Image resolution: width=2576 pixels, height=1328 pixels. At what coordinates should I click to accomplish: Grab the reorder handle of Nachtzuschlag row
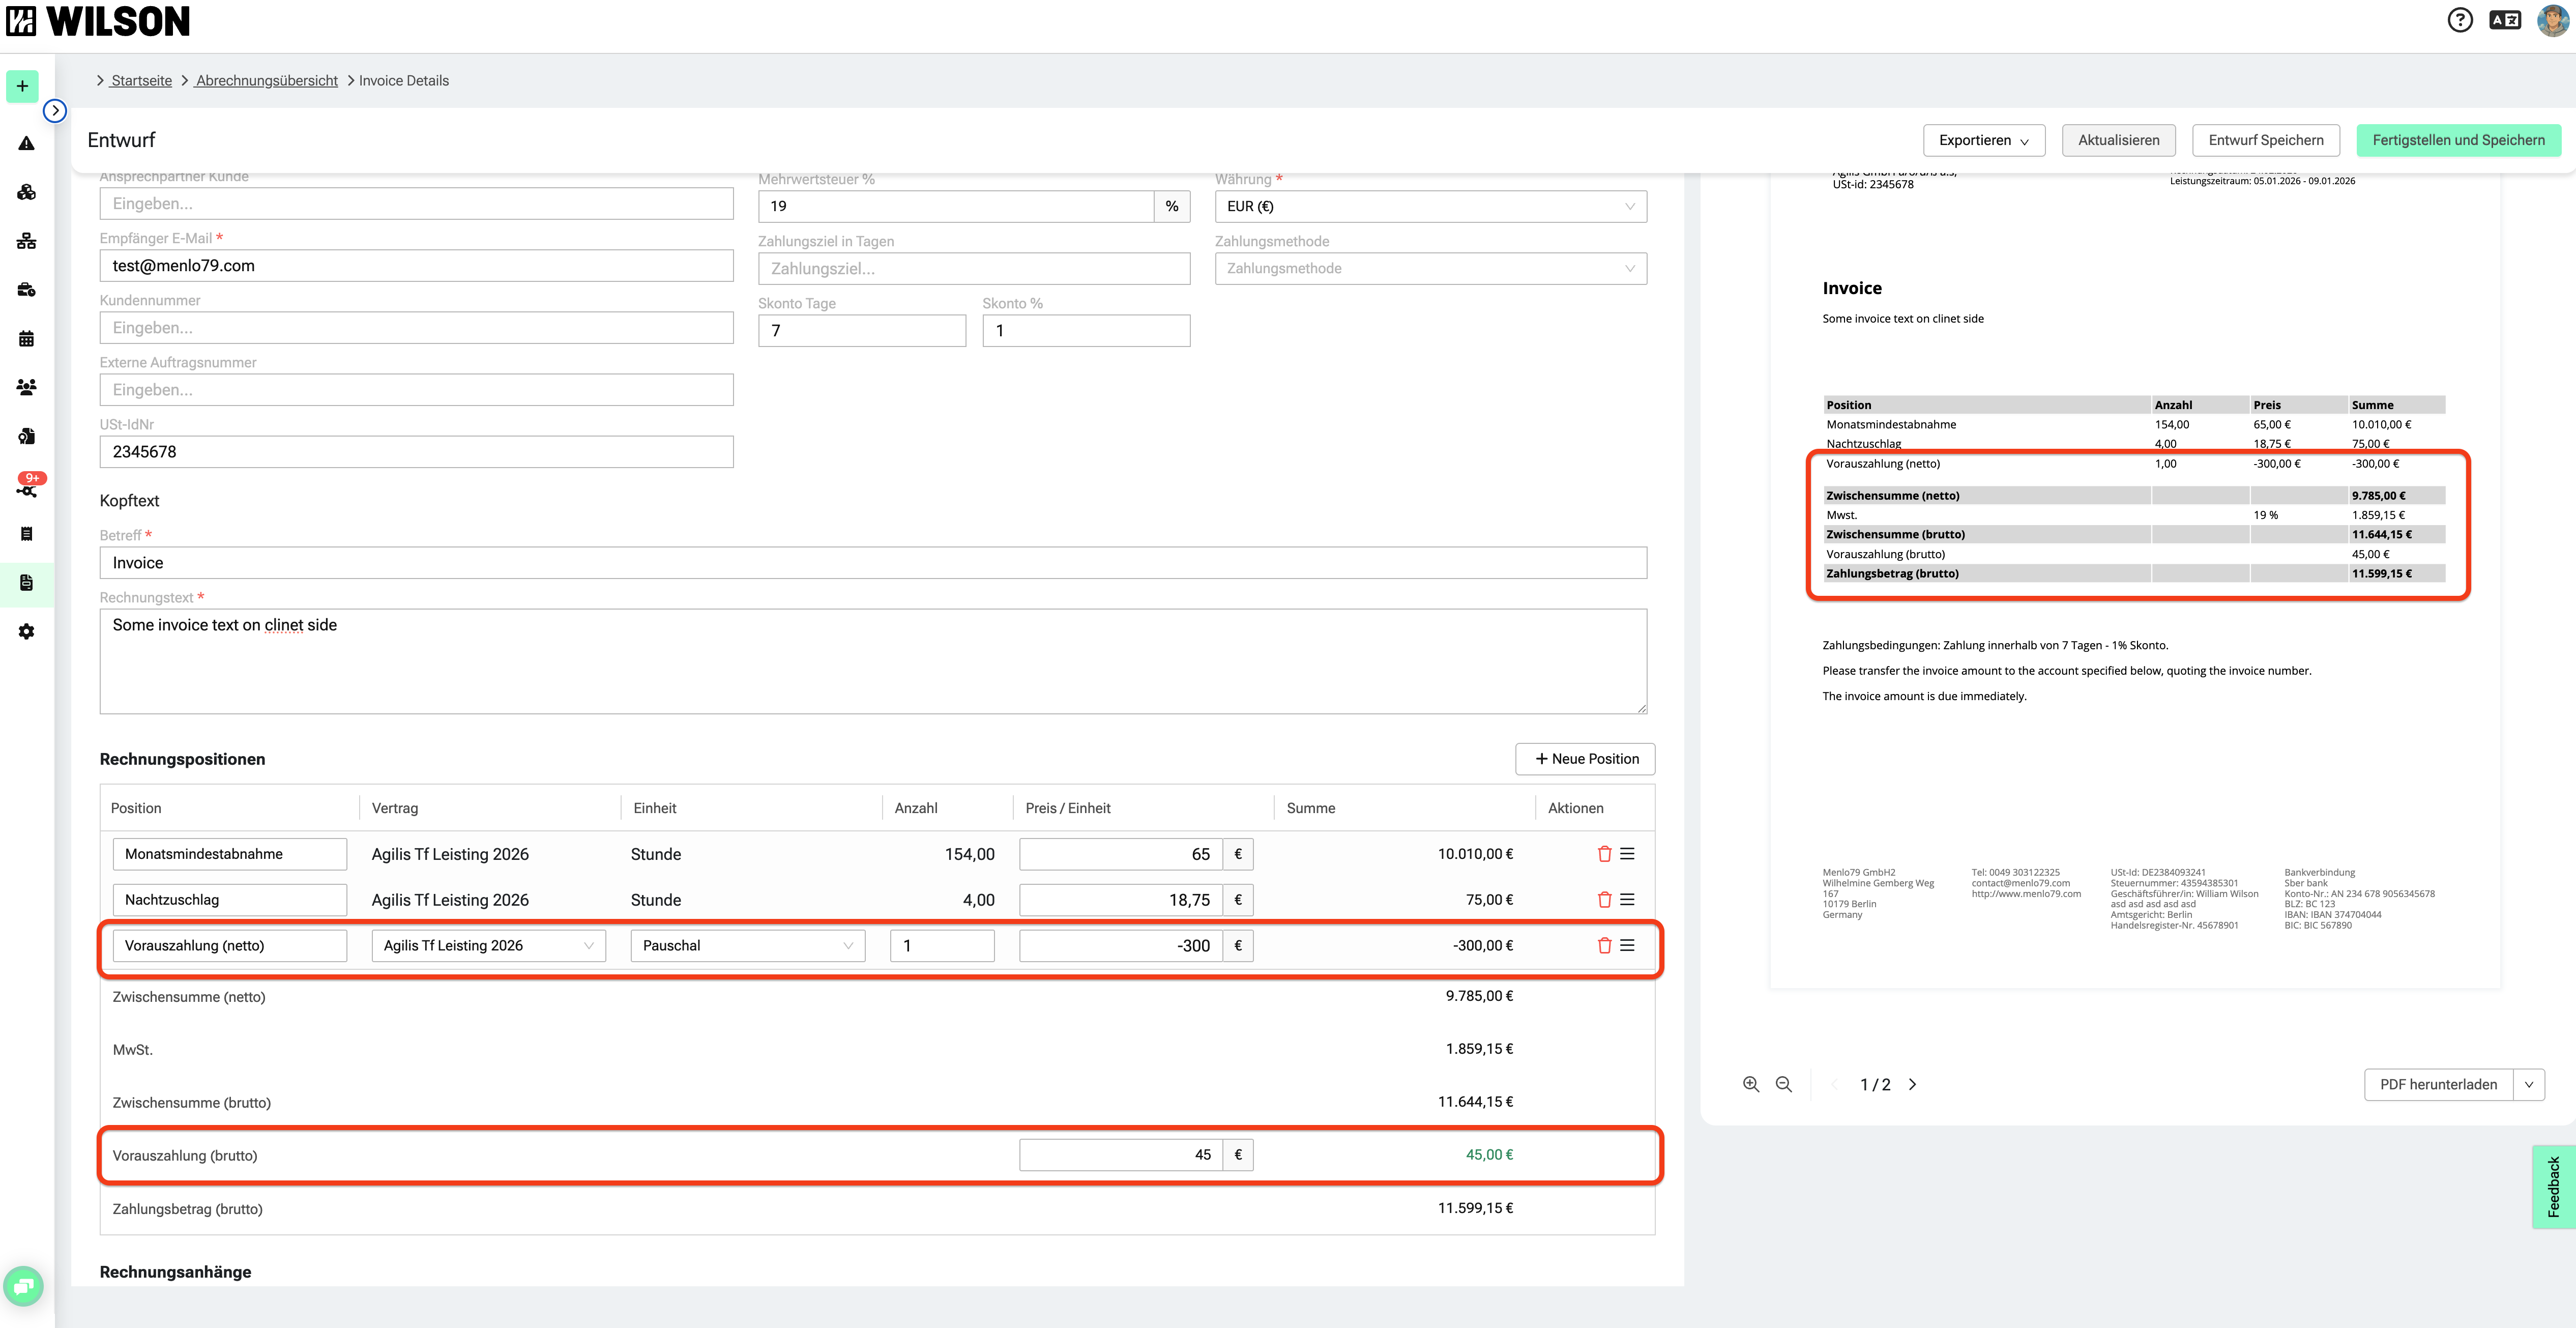coord(1627,900)
